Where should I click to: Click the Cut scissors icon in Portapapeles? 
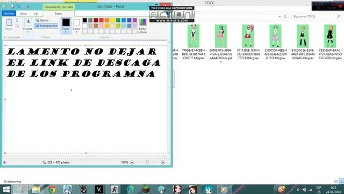click(x=17, y=20)
